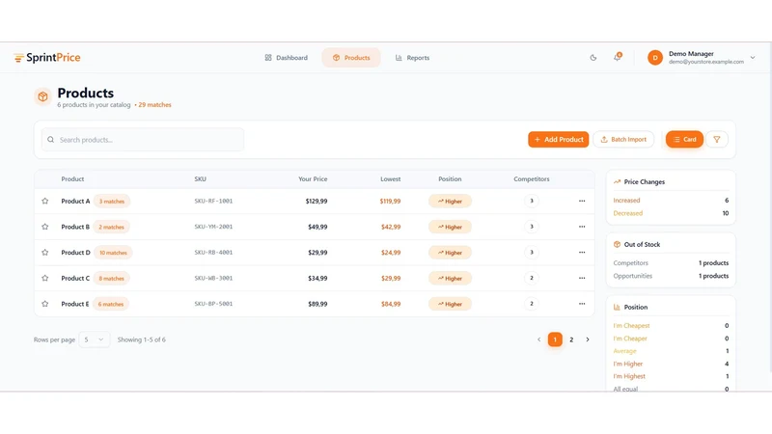Sort by the Product column header

click(x=72, y=179)
